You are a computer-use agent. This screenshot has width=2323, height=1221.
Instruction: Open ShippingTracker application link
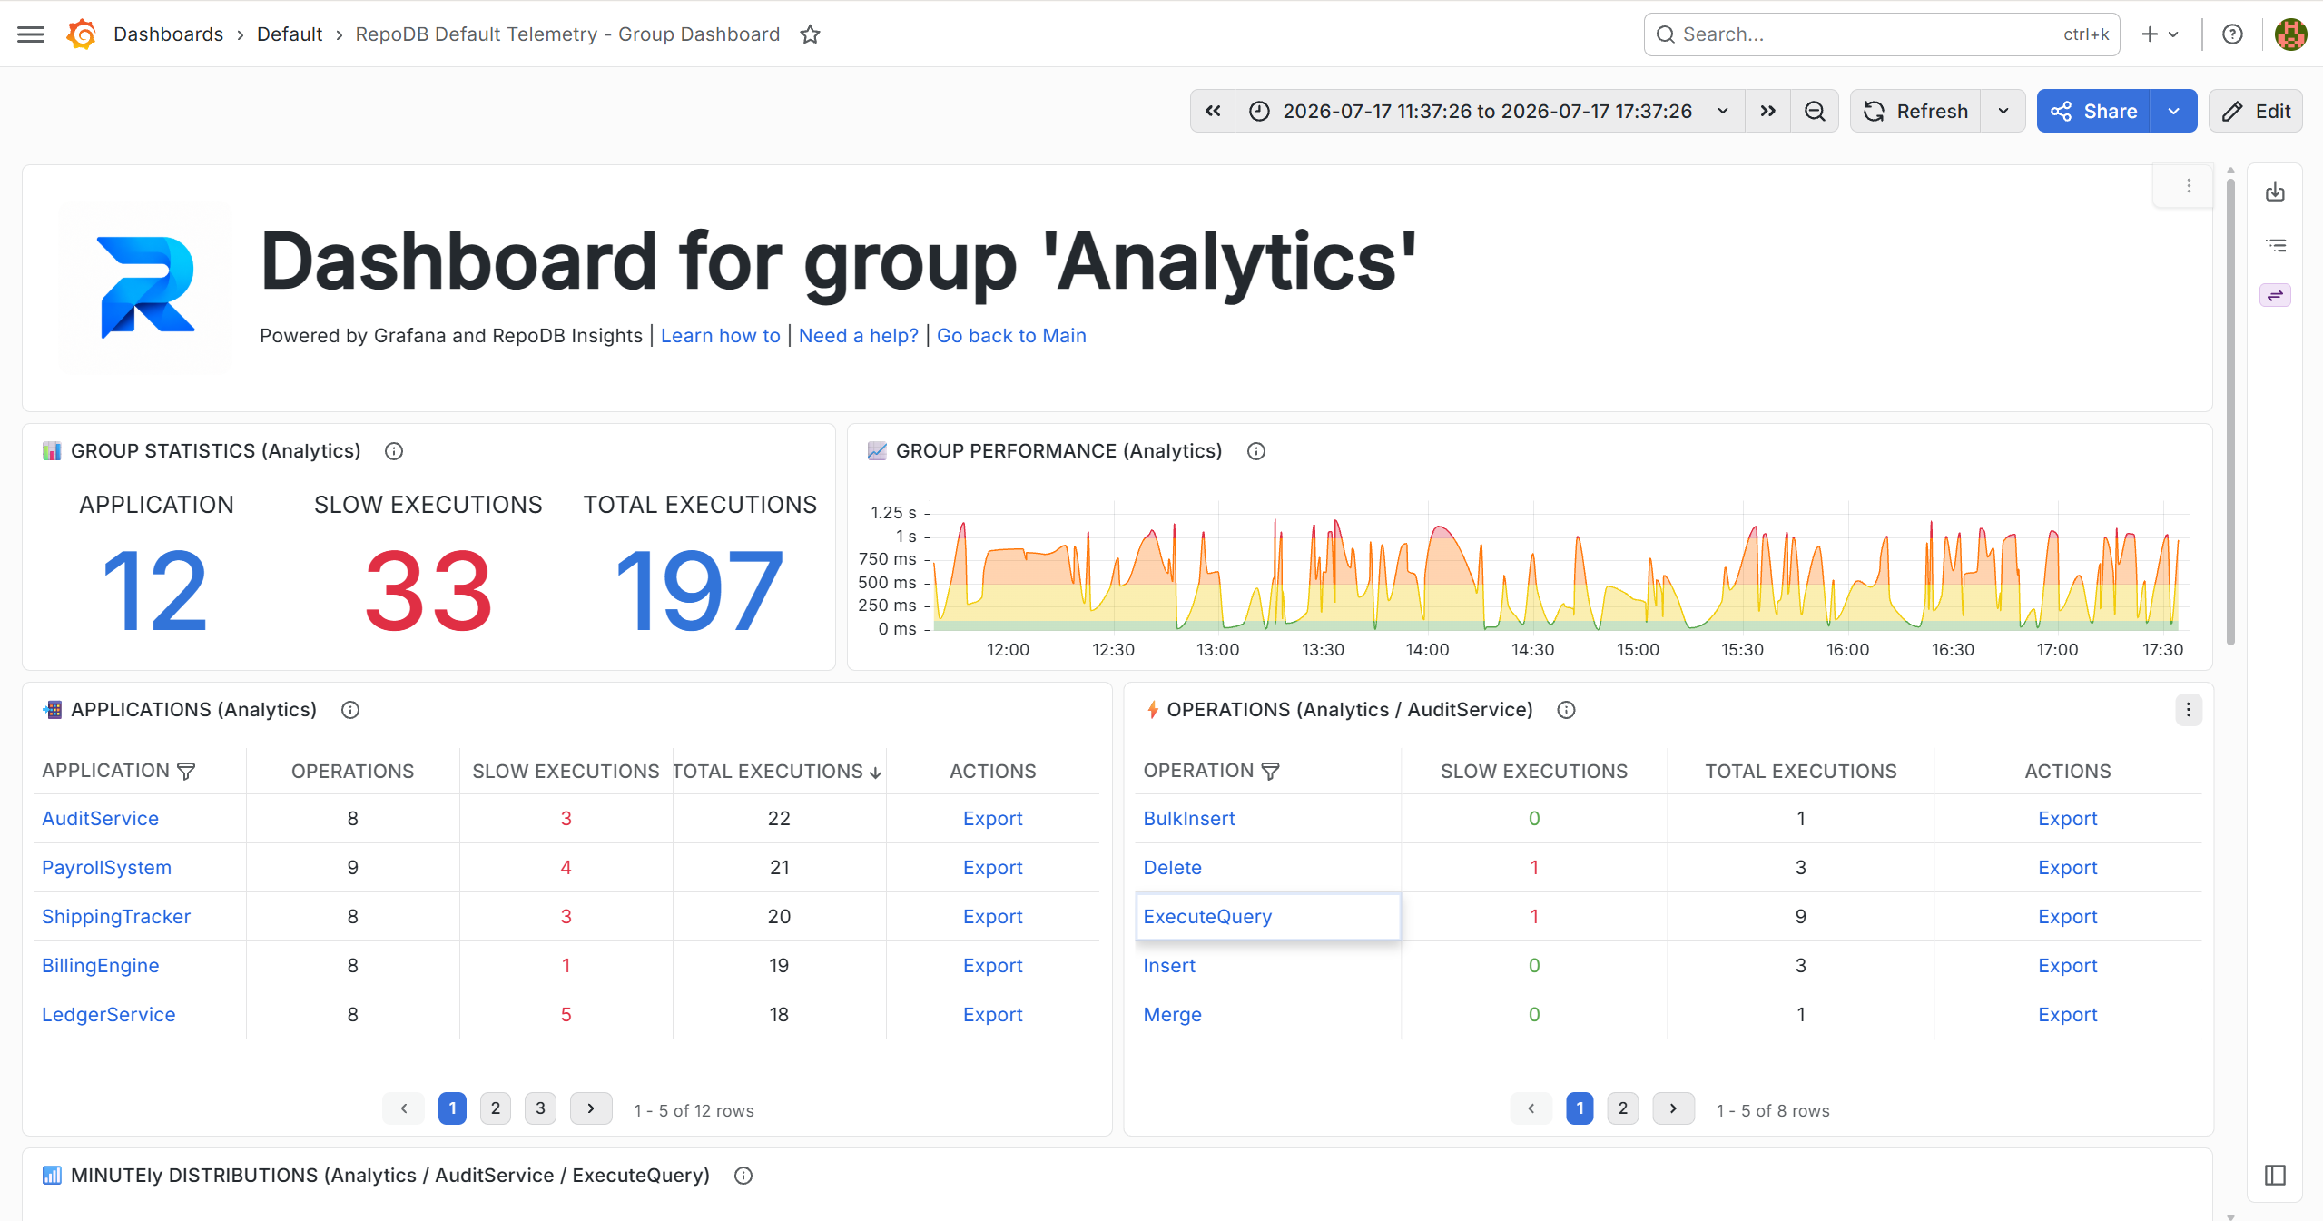pyautogui.click(x=116, y=917)
